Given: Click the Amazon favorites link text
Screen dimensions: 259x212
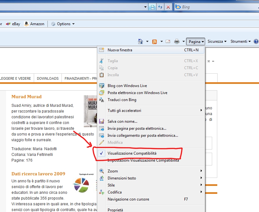Looking at the screenshot, I should [x=37, y=24].
